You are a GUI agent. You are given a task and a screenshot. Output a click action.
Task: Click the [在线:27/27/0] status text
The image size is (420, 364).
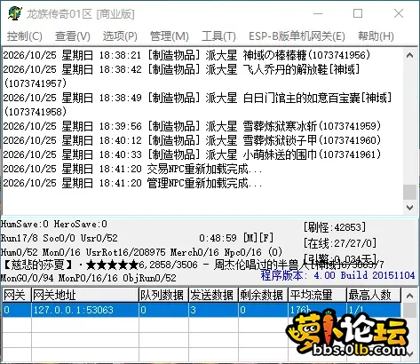tap(340, 243)
